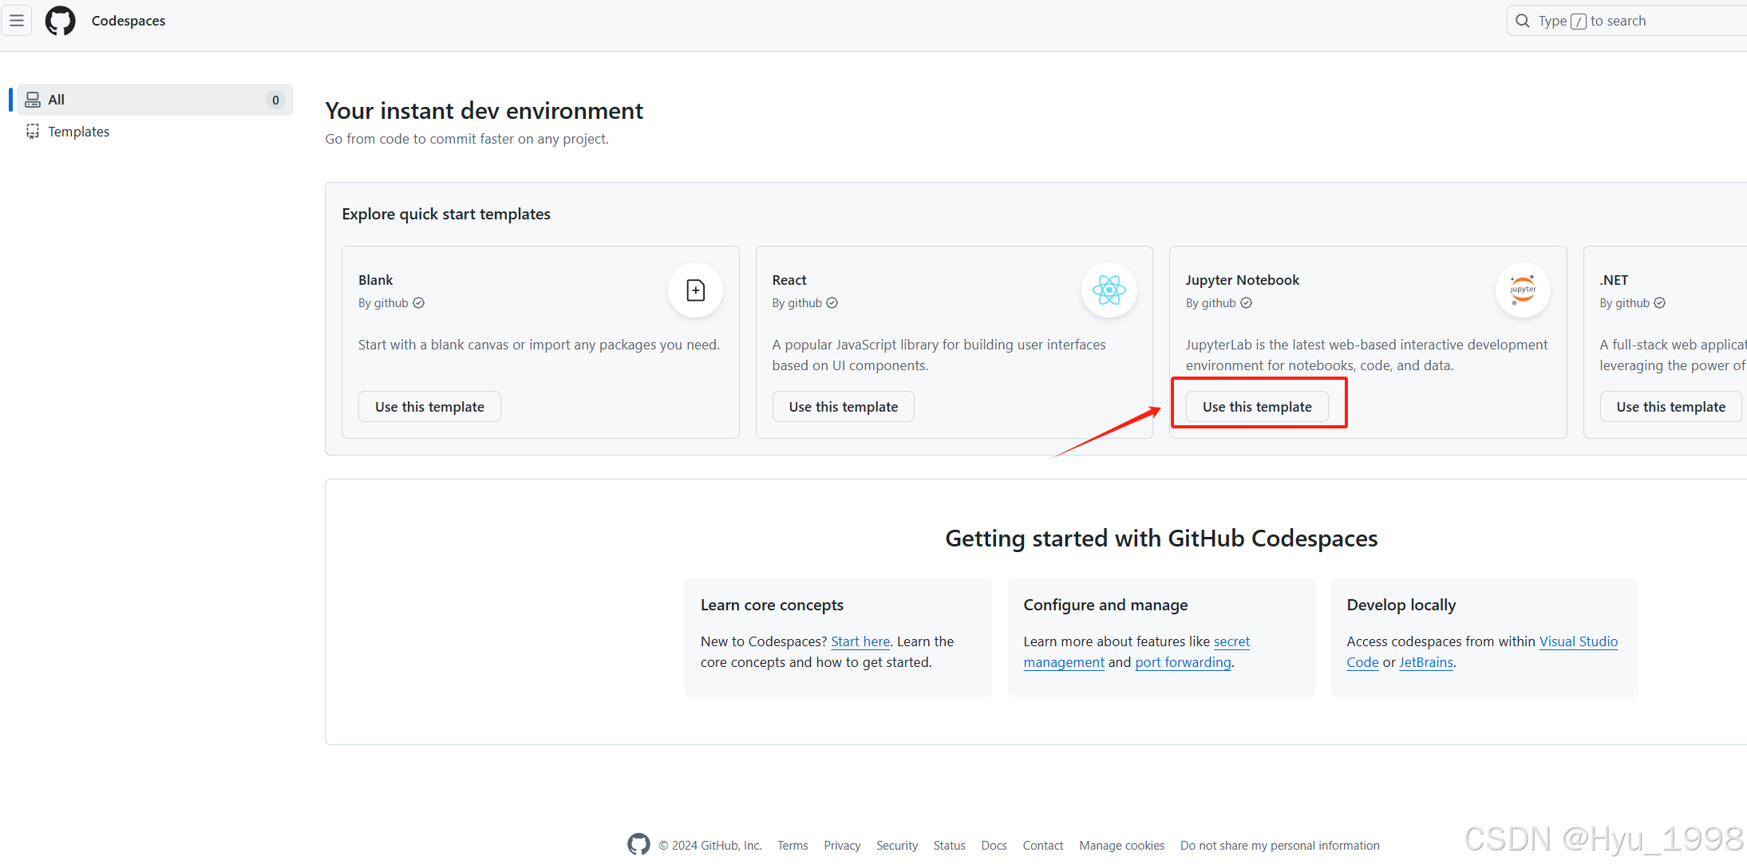Click the verified badge on .NET card

point(1660,303)
